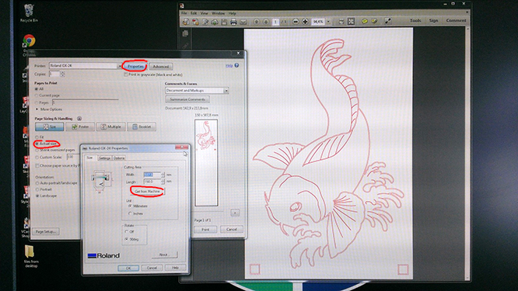518x291 pixels.
Task: Click the read mode expand icon
Action: click(x=388, y=22)
